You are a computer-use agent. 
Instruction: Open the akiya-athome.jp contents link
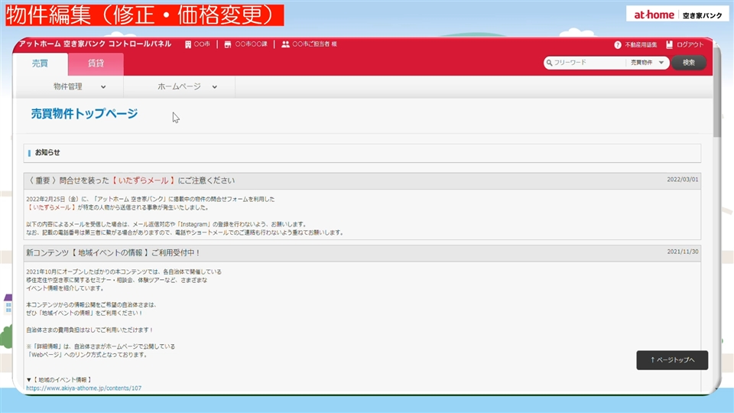(x=83, y=389)
